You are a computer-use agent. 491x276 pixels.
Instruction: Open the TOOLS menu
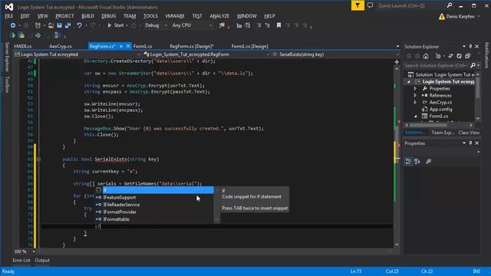point(150,16)
